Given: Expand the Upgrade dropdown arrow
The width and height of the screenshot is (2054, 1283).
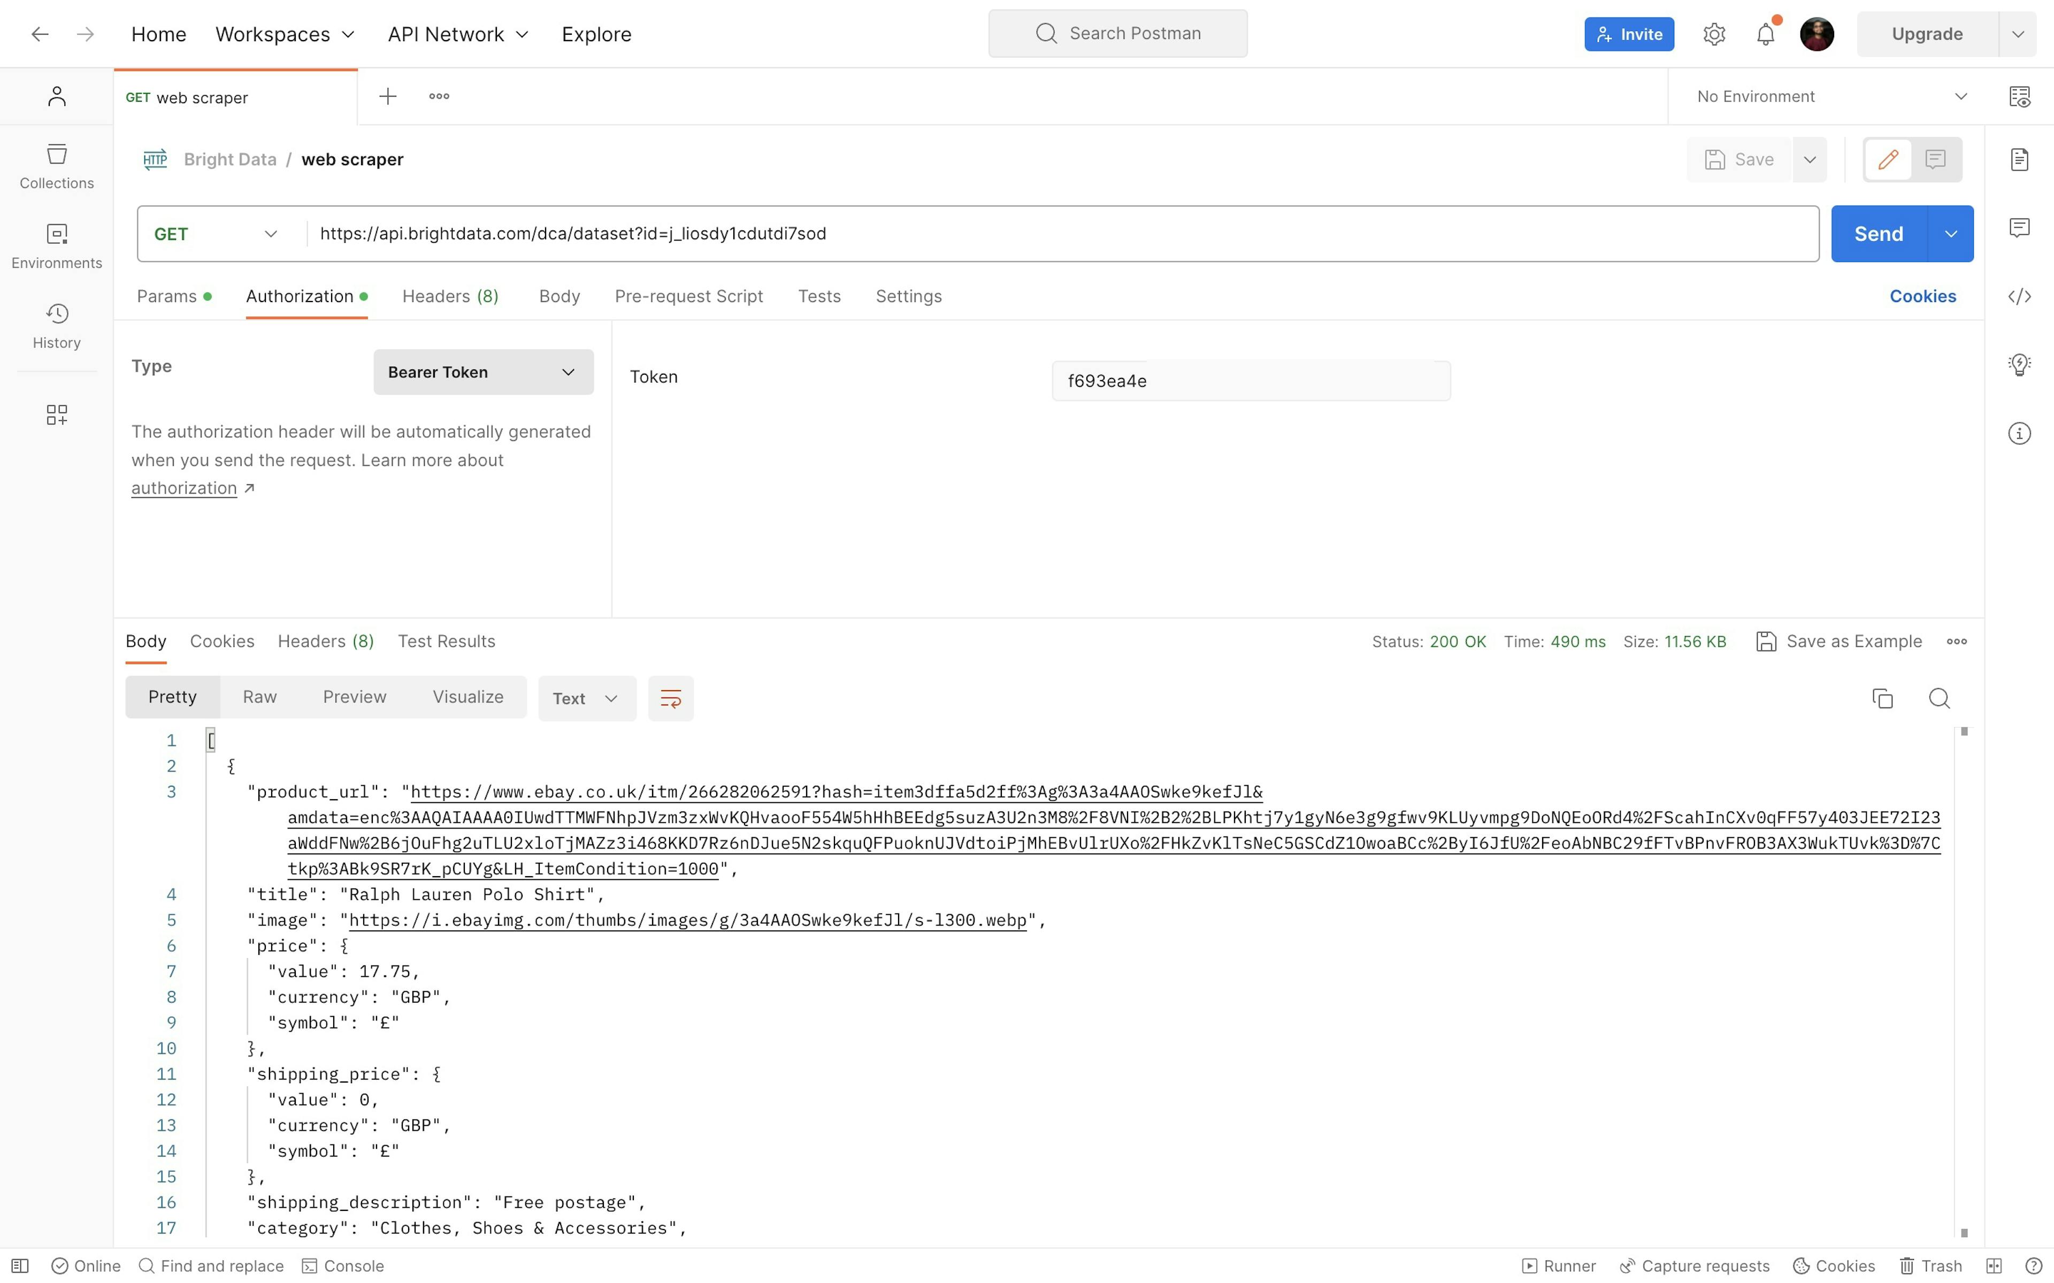Looking at the screenshot, I should pyautogui.click(x=2018, y=34).
